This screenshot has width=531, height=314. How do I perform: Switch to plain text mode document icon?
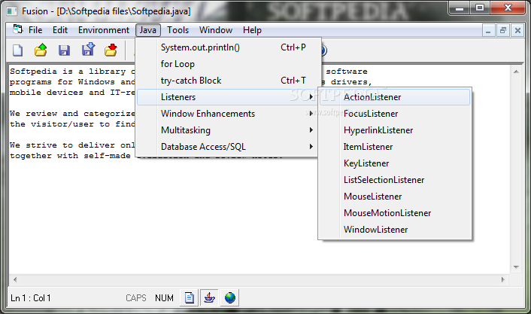pyautogui.click(x=190, y=297)
